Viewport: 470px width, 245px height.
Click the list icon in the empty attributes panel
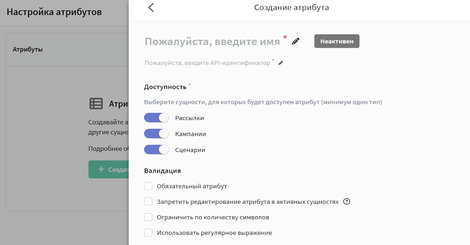96,104
